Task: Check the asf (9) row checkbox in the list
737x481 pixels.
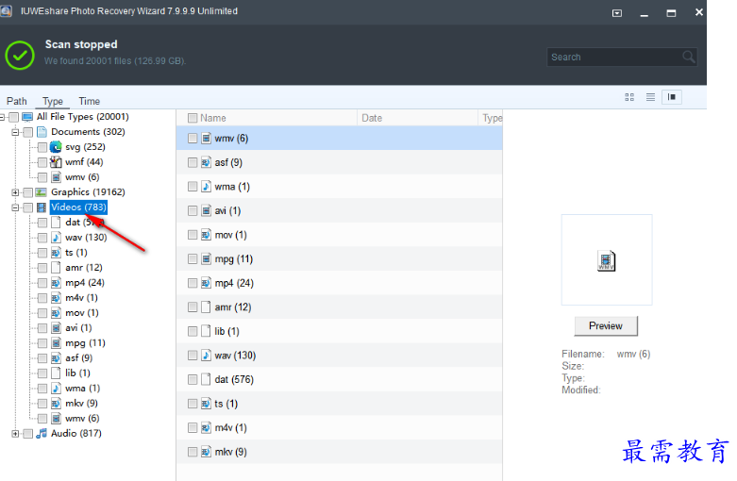Action: [x=193, y=162]
